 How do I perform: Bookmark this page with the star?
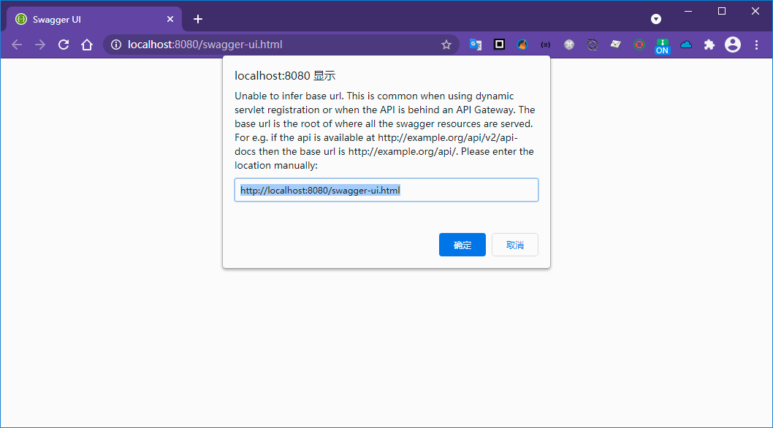pyautogui.click(x=446, y=45)
